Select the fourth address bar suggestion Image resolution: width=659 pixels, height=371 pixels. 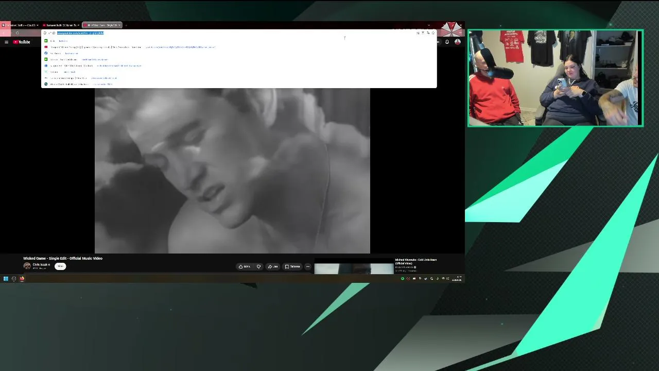(x=239, y=59)
